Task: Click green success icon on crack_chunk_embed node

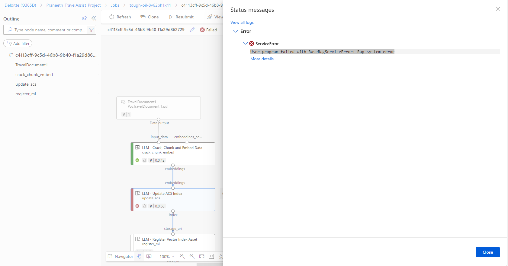Action: pos(137,160)
